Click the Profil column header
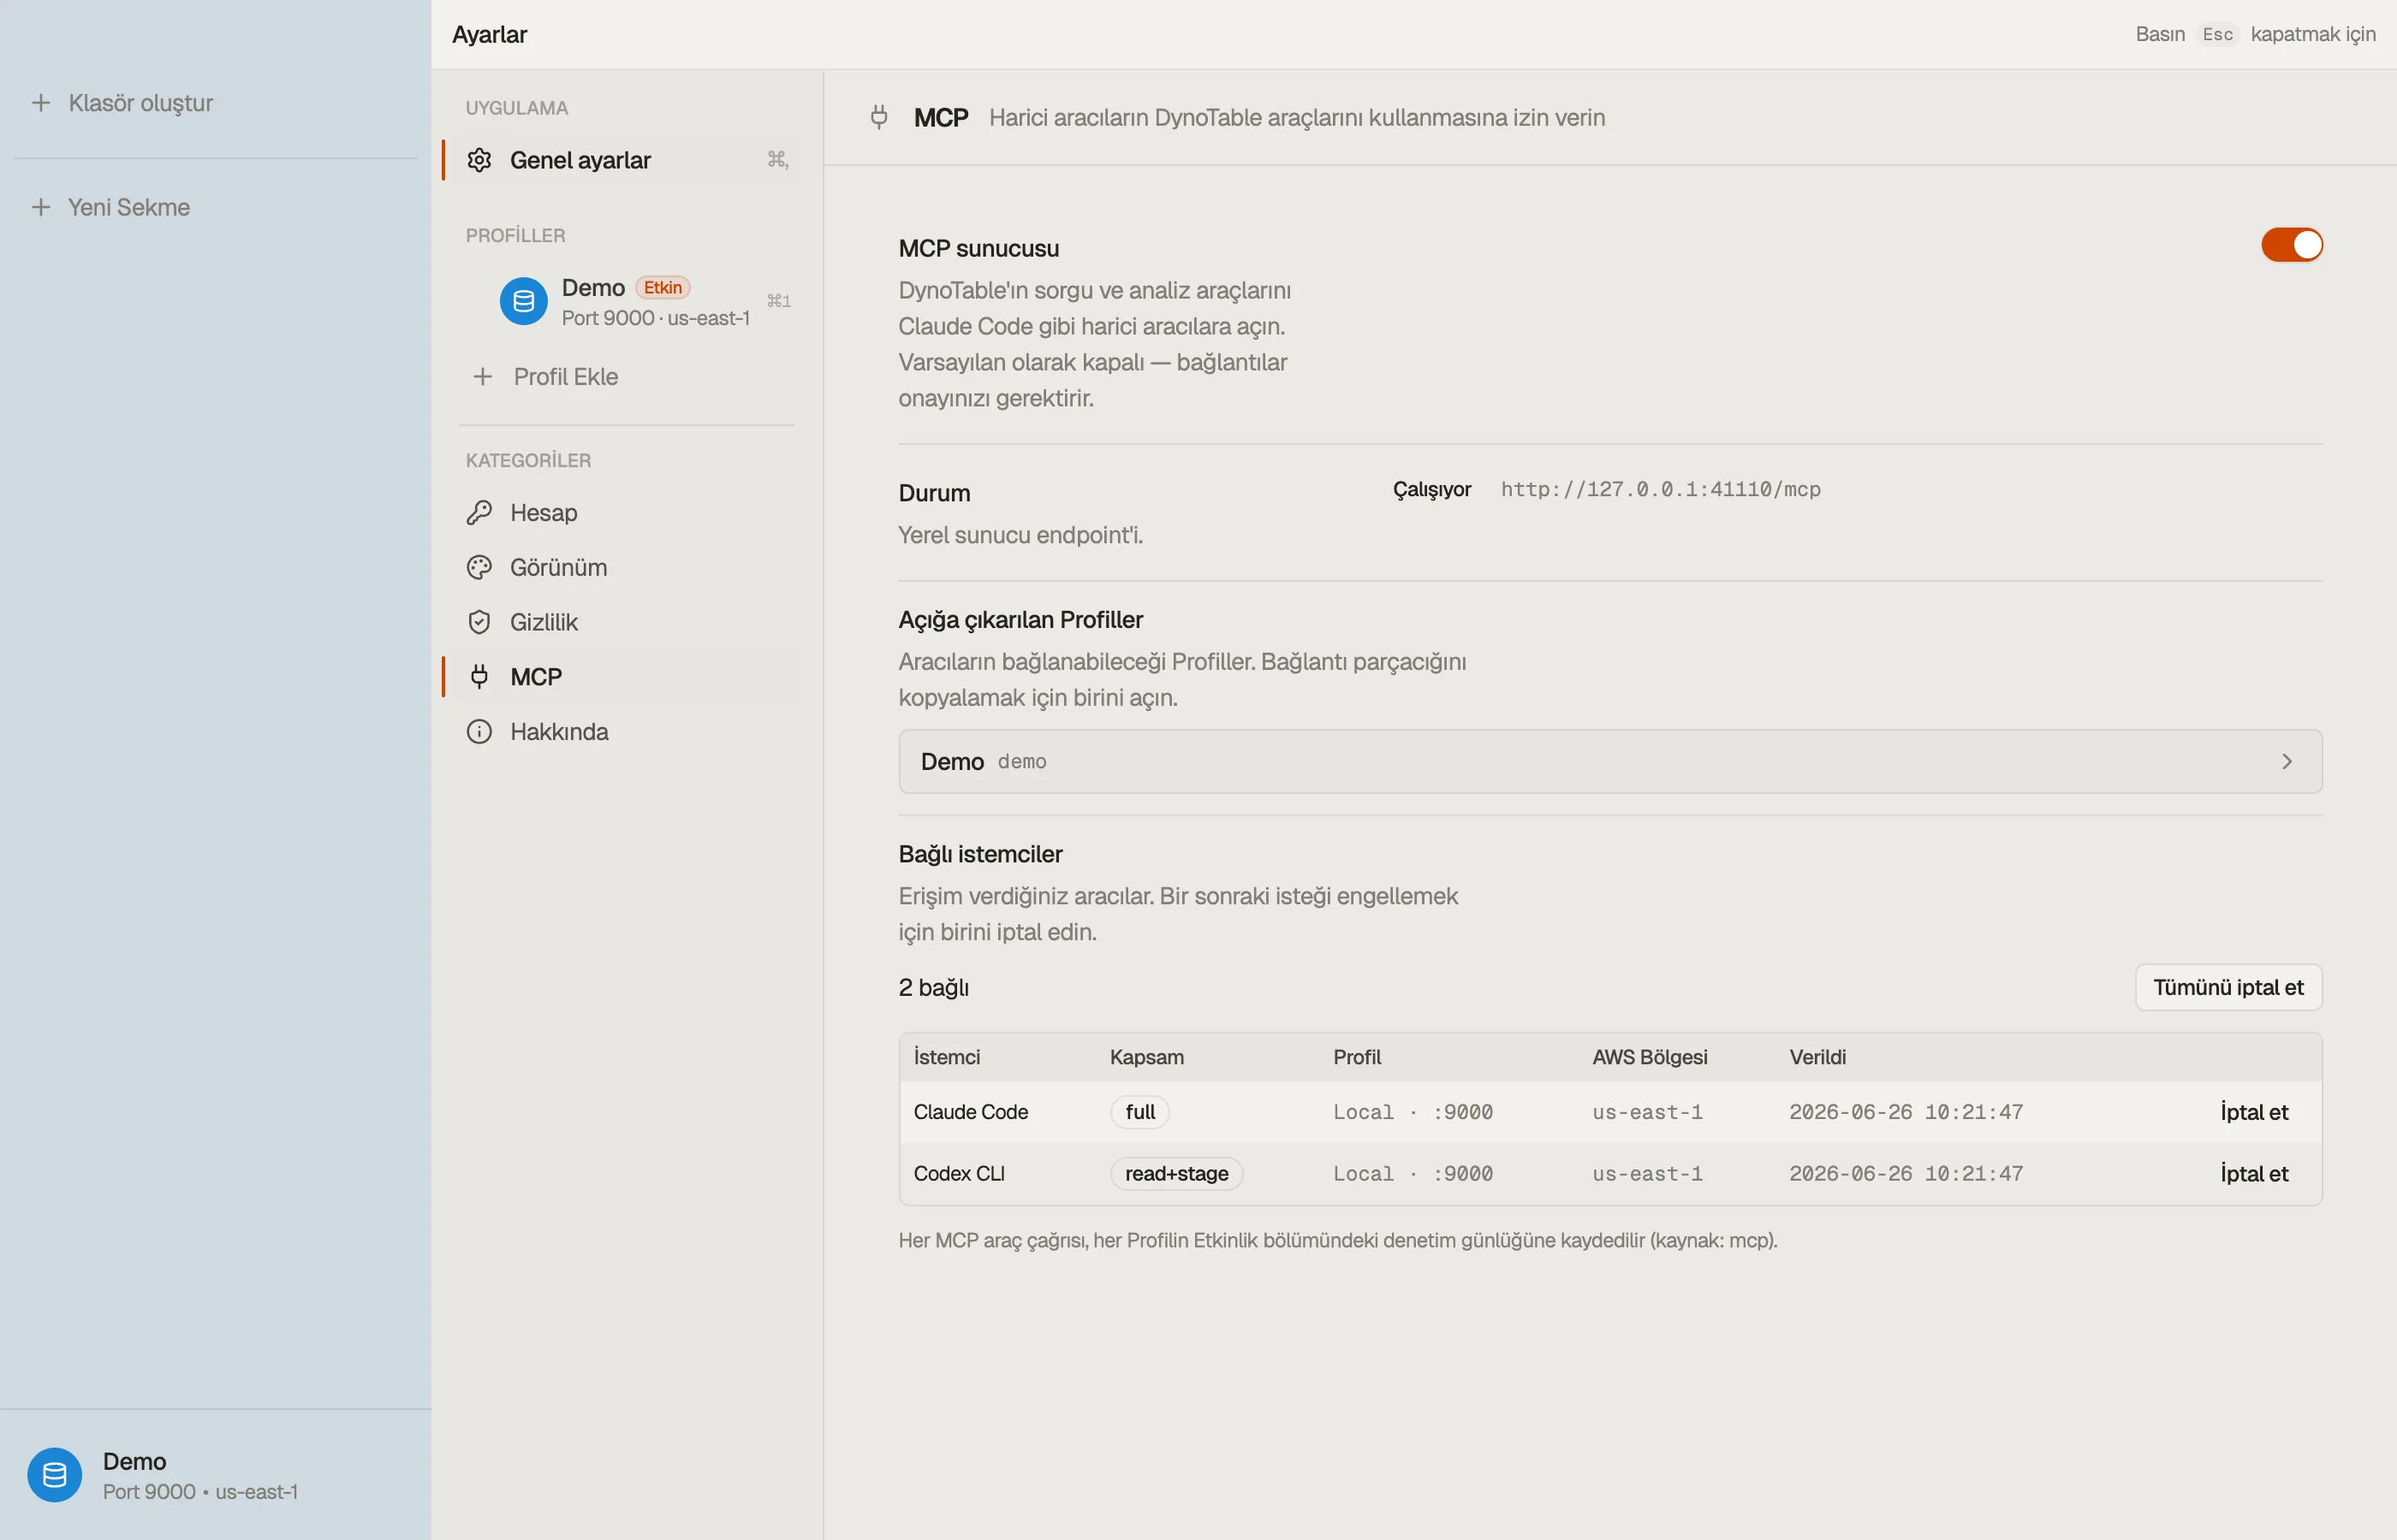The width and height of the screenshot is (2397, 1540). 1357,1057
